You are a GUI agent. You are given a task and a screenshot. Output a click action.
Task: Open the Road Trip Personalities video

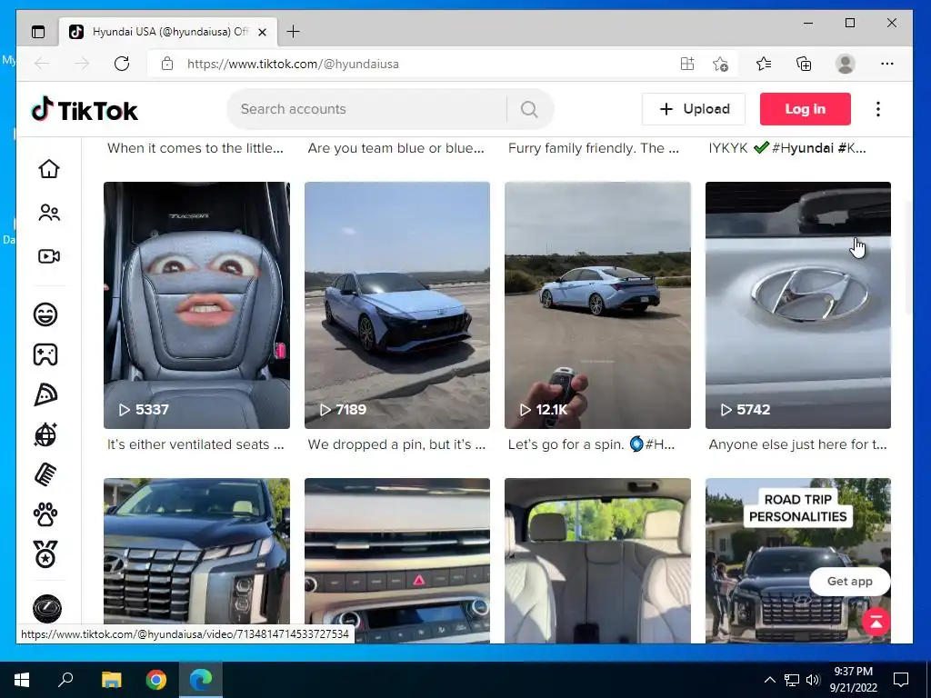[798, 560]
